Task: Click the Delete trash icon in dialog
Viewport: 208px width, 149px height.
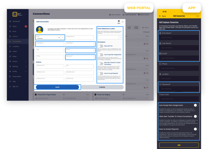Action: [118, 21]
